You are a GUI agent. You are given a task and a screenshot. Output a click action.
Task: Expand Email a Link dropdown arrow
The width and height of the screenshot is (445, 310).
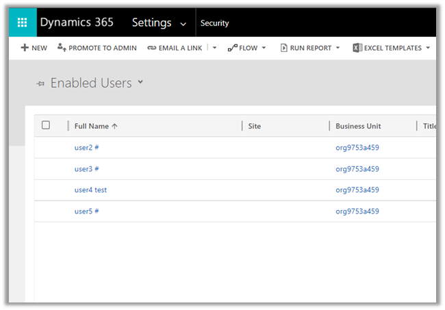pos(214,48)
